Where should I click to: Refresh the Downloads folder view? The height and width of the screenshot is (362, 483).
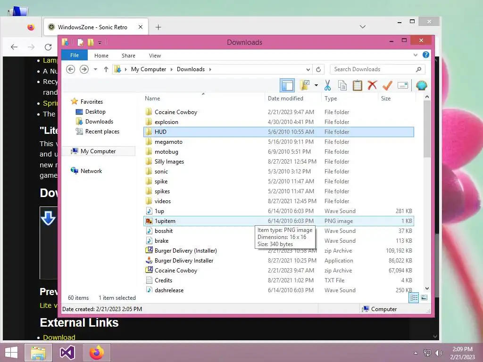pos(318,70)
